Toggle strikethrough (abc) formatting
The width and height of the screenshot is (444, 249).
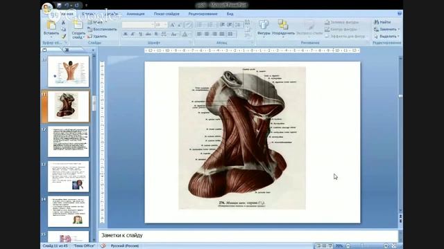(148, 34)
